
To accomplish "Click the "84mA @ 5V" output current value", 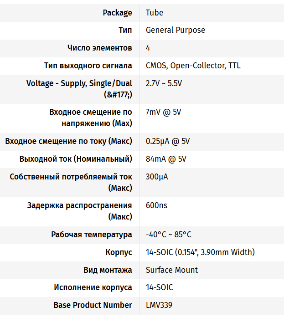I will (x=166, y=159).
